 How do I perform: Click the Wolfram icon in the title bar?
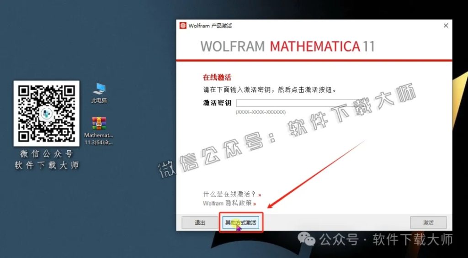tap(183, 26)
